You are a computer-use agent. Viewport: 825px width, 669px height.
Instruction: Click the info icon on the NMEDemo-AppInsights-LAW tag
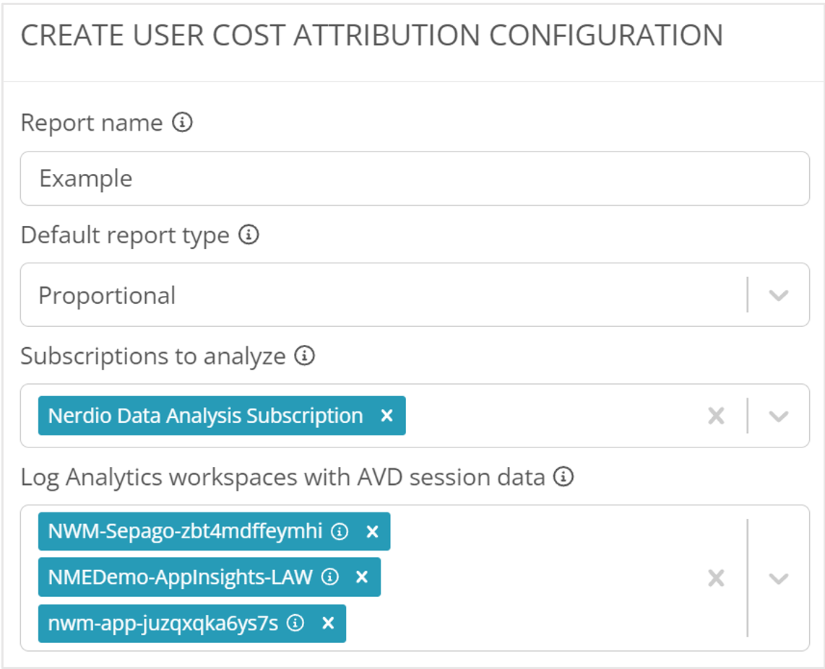coord(329,577)
